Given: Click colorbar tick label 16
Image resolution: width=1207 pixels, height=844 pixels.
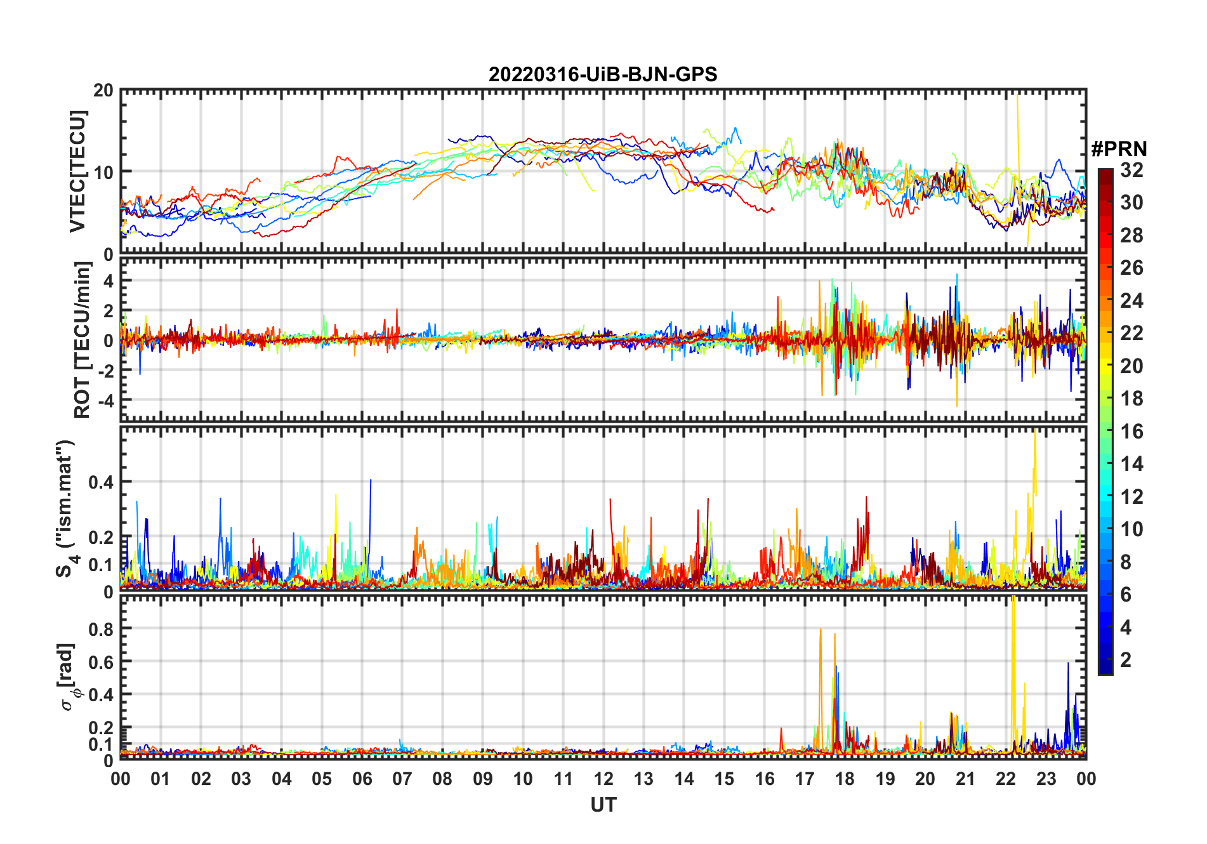Looking at the screenshot, I should [1131, 432].
